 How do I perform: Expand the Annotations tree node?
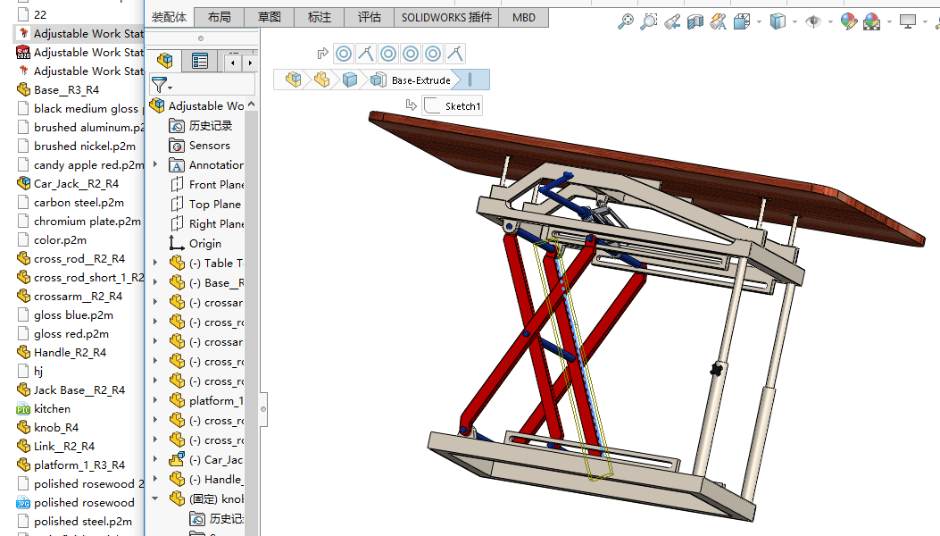pos(155,164)
